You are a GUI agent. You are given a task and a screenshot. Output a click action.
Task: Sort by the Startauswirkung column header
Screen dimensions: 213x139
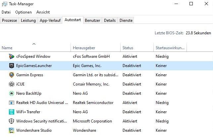pos(170,48)
